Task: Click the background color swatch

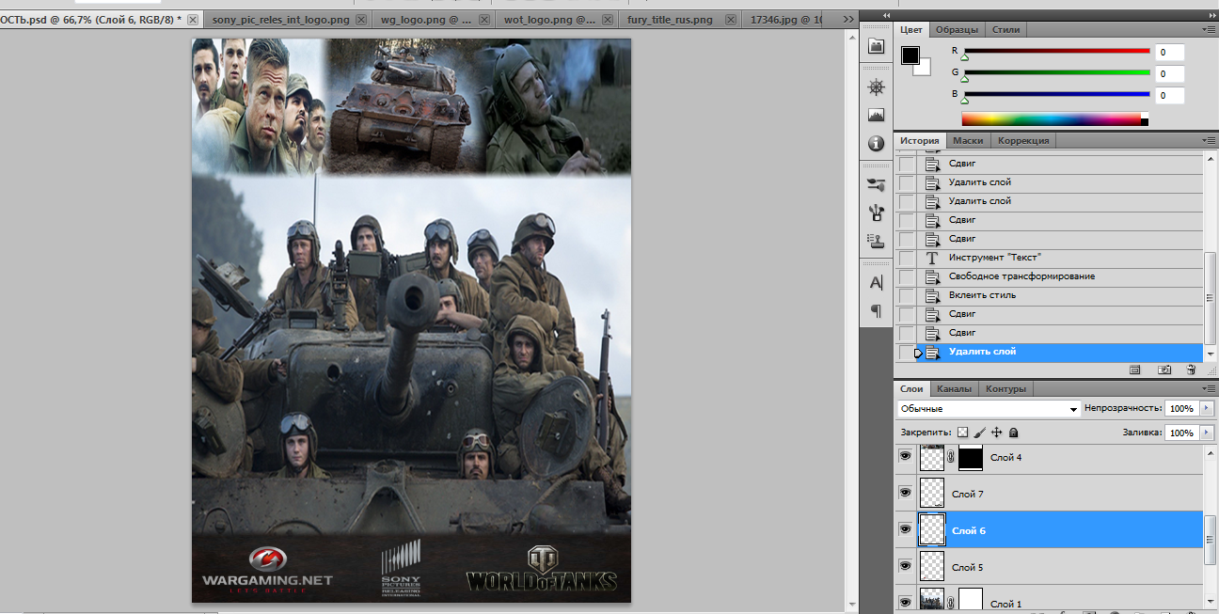Action: 924,68
